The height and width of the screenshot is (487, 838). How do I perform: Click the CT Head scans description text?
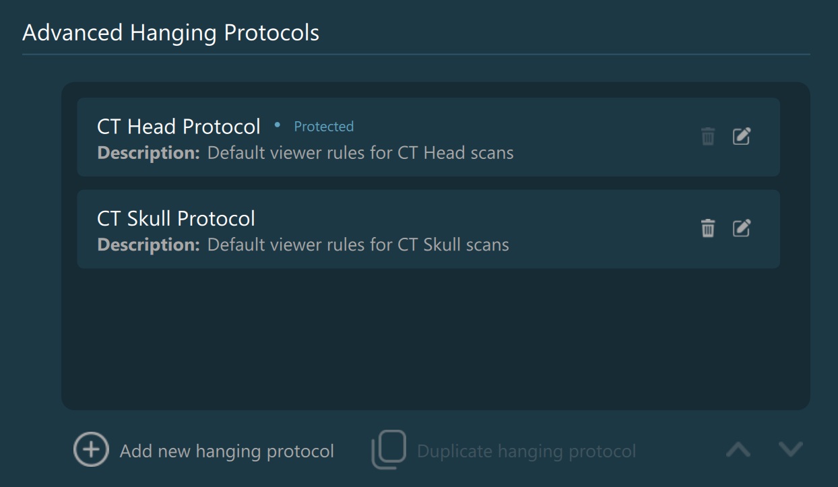point(360,153)
